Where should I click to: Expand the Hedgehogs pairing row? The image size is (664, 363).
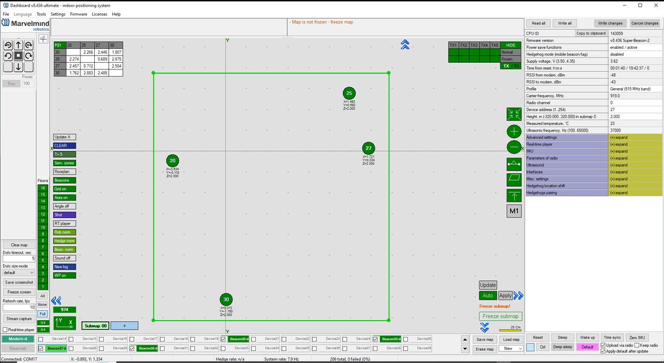635,193
